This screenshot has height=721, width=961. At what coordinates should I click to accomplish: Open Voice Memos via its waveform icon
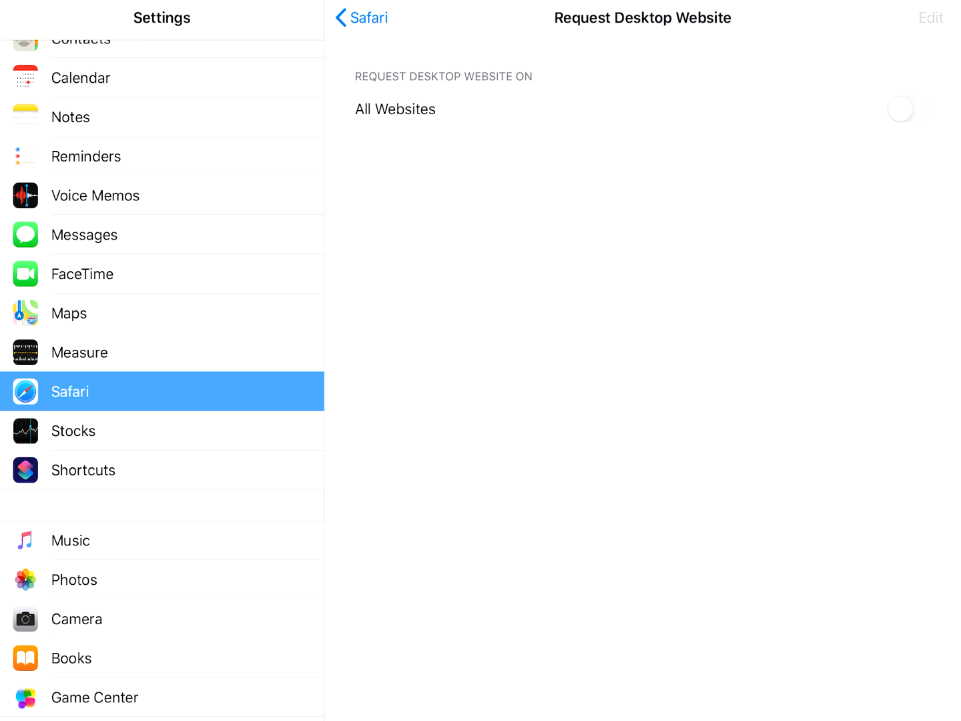pos(25,196)
